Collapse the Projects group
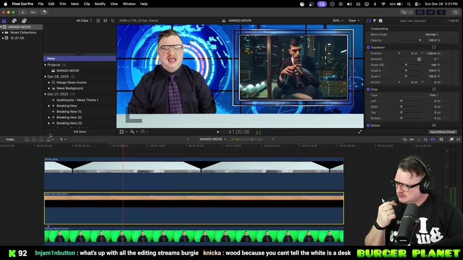The image size is (463, 260). click(45, 65)
